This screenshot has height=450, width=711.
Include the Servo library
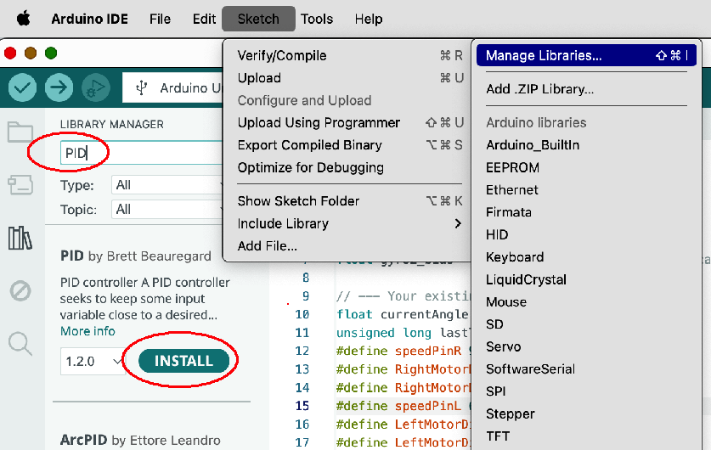pos(586,346)
